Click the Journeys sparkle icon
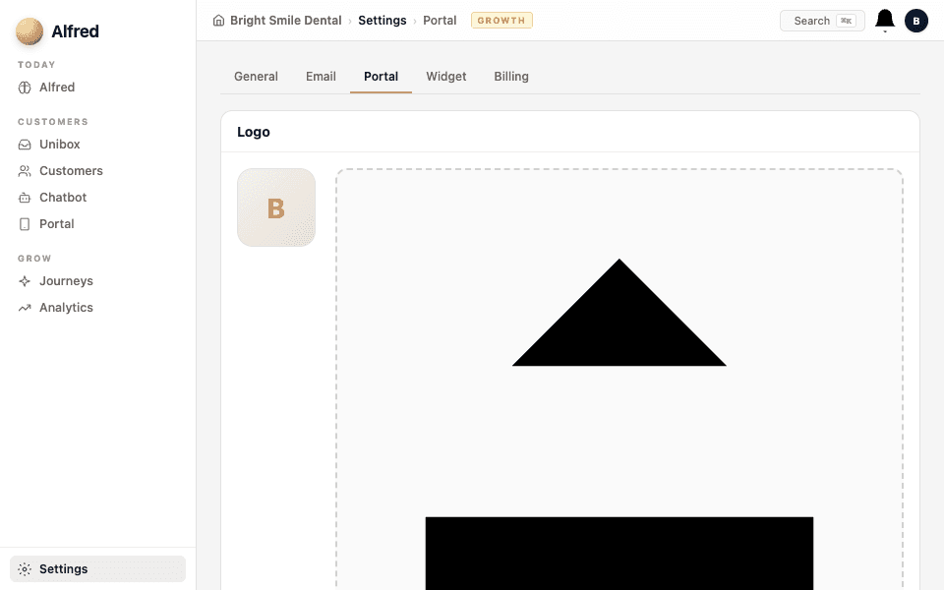This screenshot has width=944, height=590. 25,281
